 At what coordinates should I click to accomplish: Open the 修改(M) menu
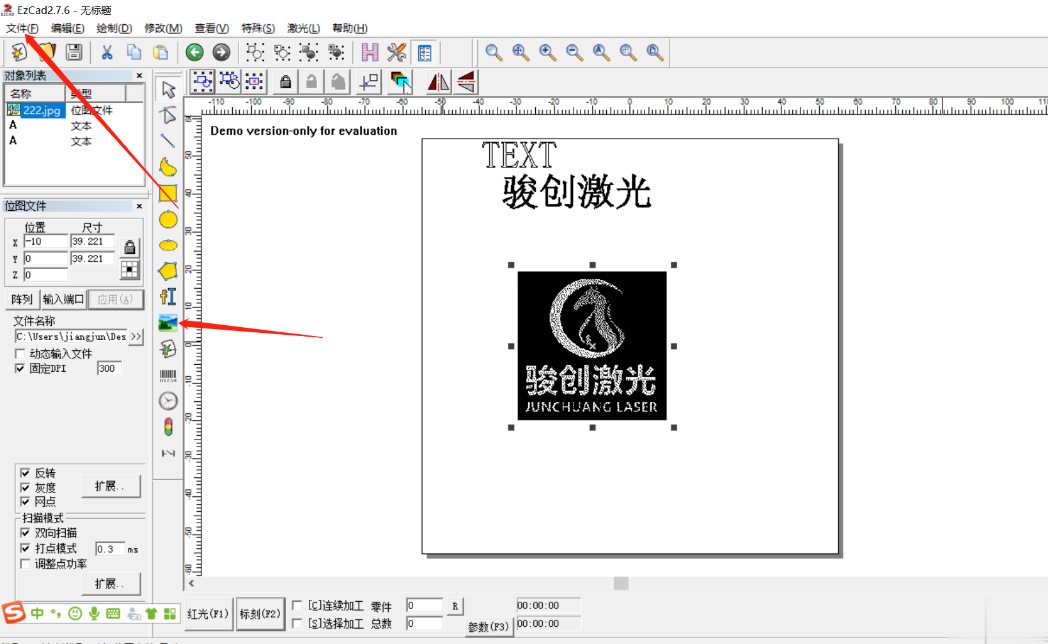tap(163, 28)
